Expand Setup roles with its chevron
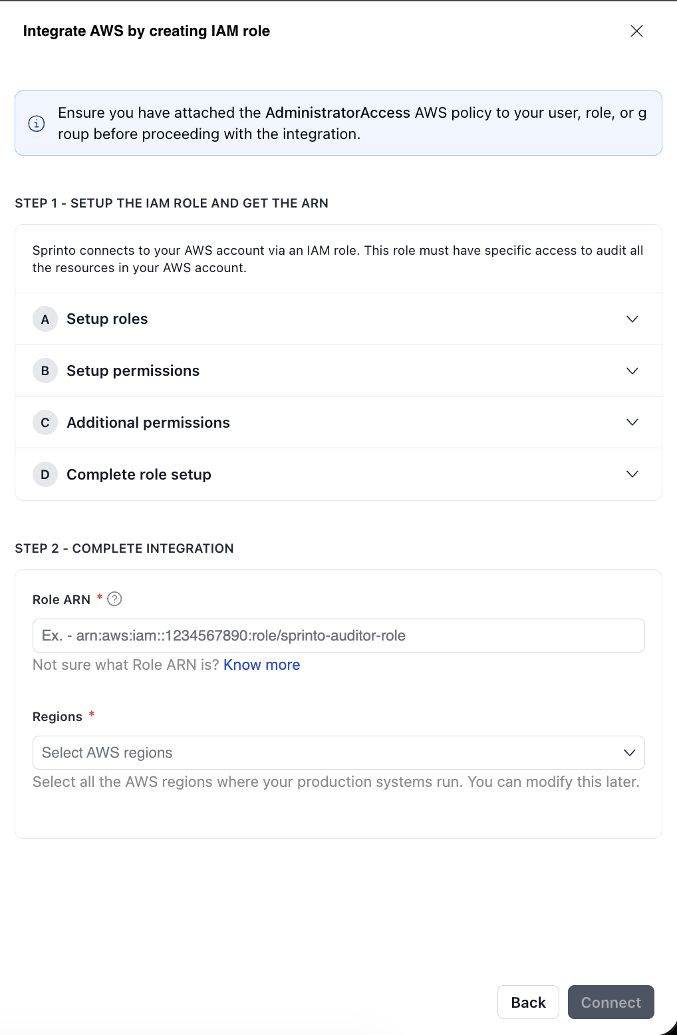This screenshot has height=1035, width=677. coord(632,319)
